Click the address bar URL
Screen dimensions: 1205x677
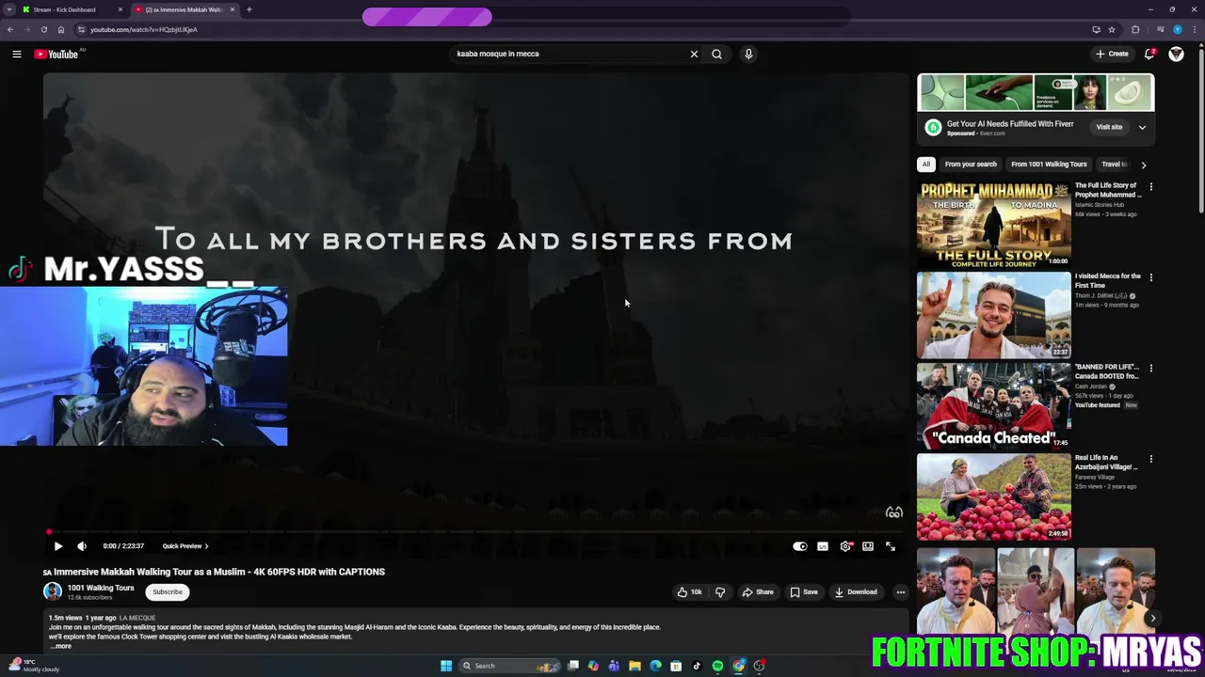point(143,29)
